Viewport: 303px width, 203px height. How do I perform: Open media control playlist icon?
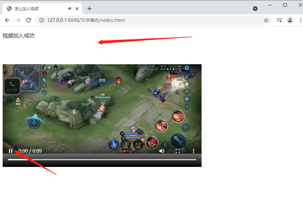coord(279,20)
